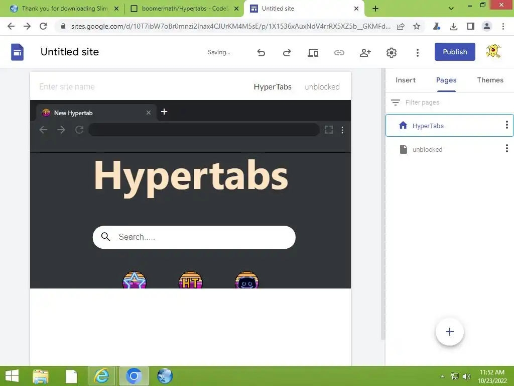Go back in Chrome browser

point(11,26)
